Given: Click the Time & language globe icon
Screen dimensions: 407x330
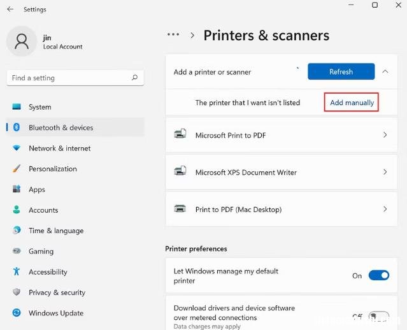Looking at the screenshot, I should point(17,230).
